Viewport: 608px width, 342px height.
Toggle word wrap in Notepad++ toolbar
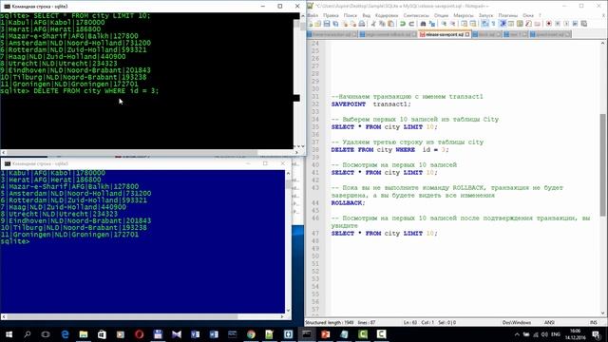486,24
